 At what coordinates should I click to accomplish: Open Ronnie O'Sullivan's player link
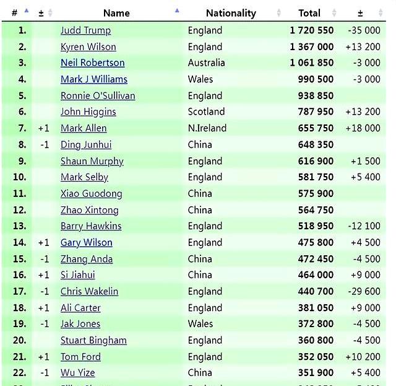[x=98, y=96]
